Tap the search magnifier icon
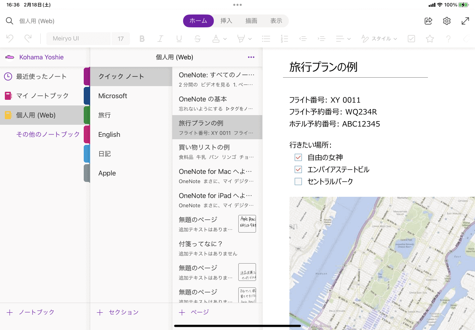475x330 pixels. click(x=9, y=21)
